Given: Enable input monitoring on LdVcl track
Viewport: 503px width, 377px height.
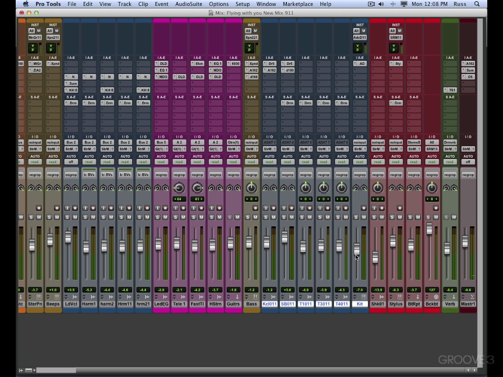Looking at the screenshot, I should pos(67,208).
